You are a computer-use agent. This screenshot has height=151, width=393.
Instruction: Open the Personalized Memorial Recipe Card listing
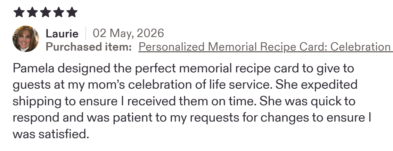(266, 47)
